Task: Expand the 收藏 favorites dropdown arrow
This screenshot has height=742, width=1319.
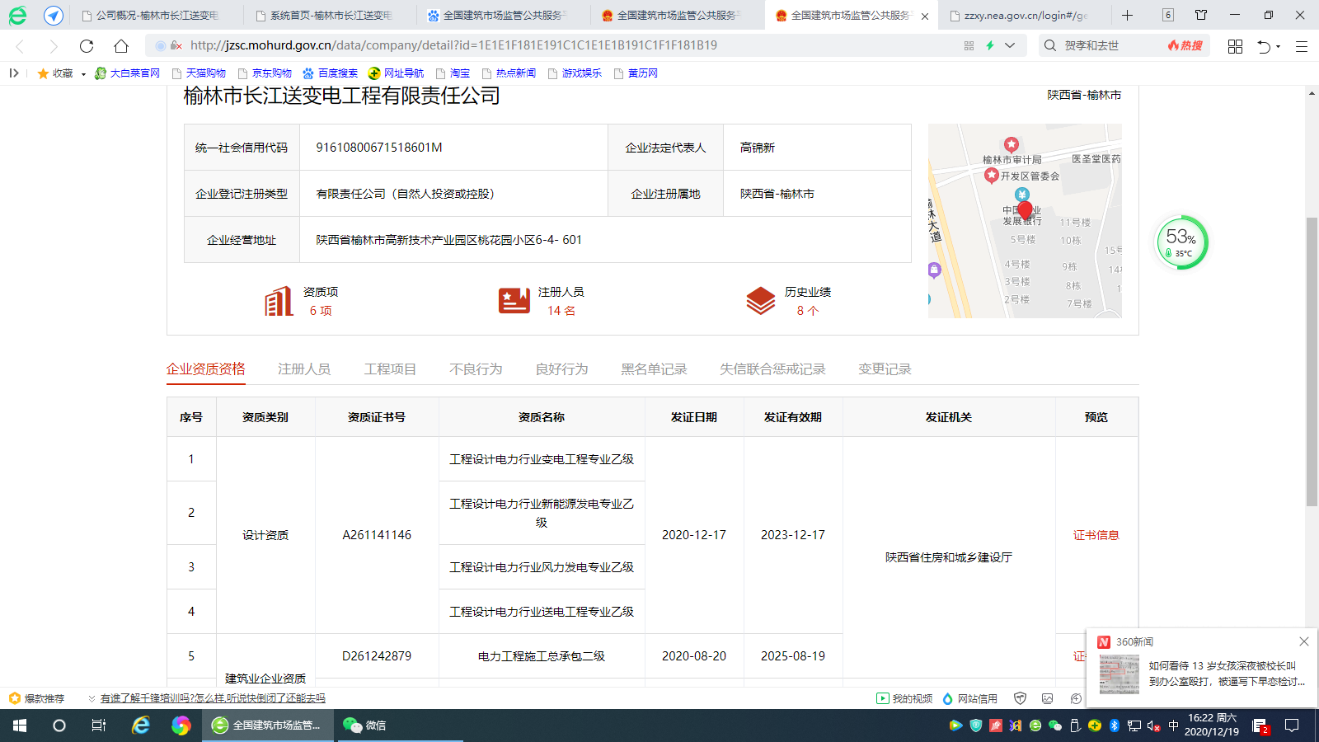Action: [83, 74]
